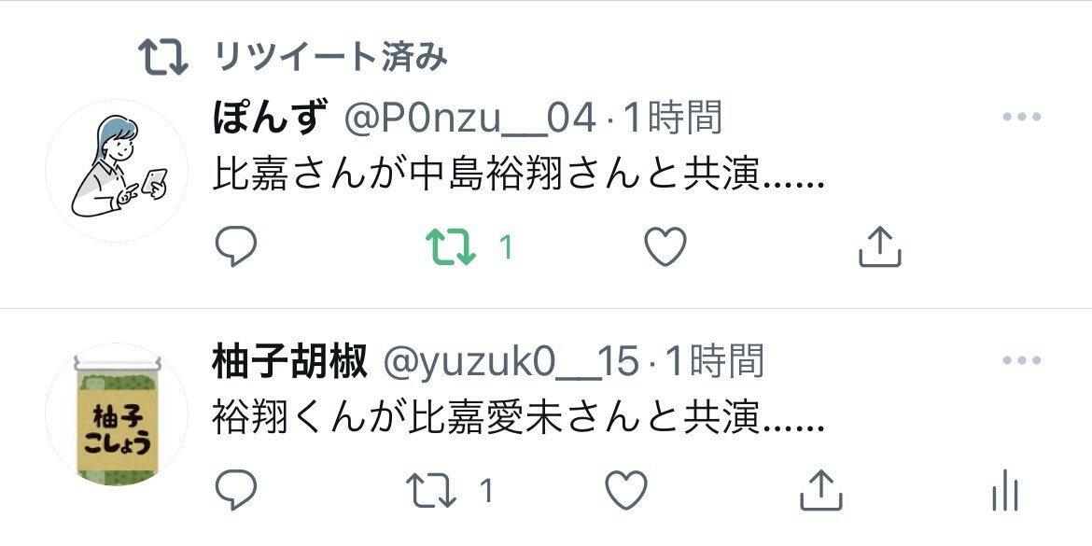Open the tweet about 中島裕翔さんと共演

[519, 175]
